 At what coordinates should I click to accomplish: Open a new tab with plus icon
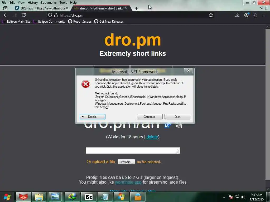click(136, 8)
